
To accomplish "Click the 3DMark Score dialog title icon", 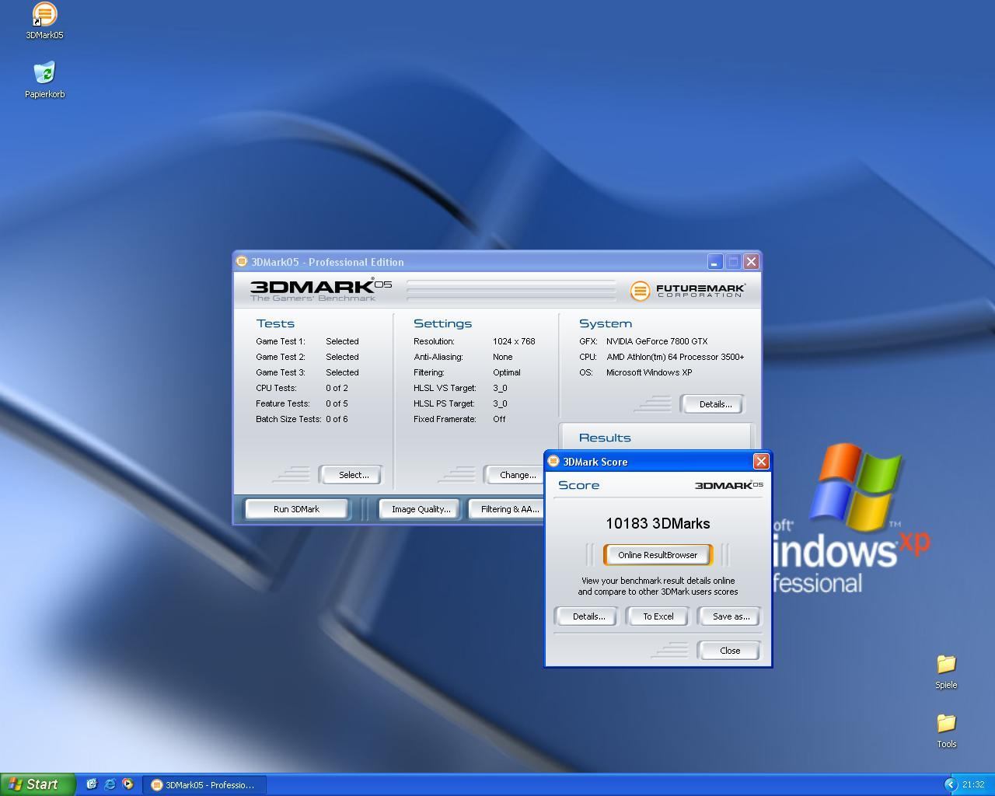I will 553,461.
